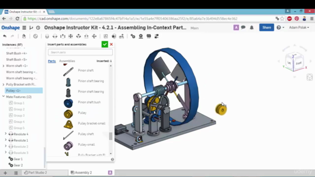Expand the Revolute 4 mate
Screen dimensions: 315x177
coord(6,134)
